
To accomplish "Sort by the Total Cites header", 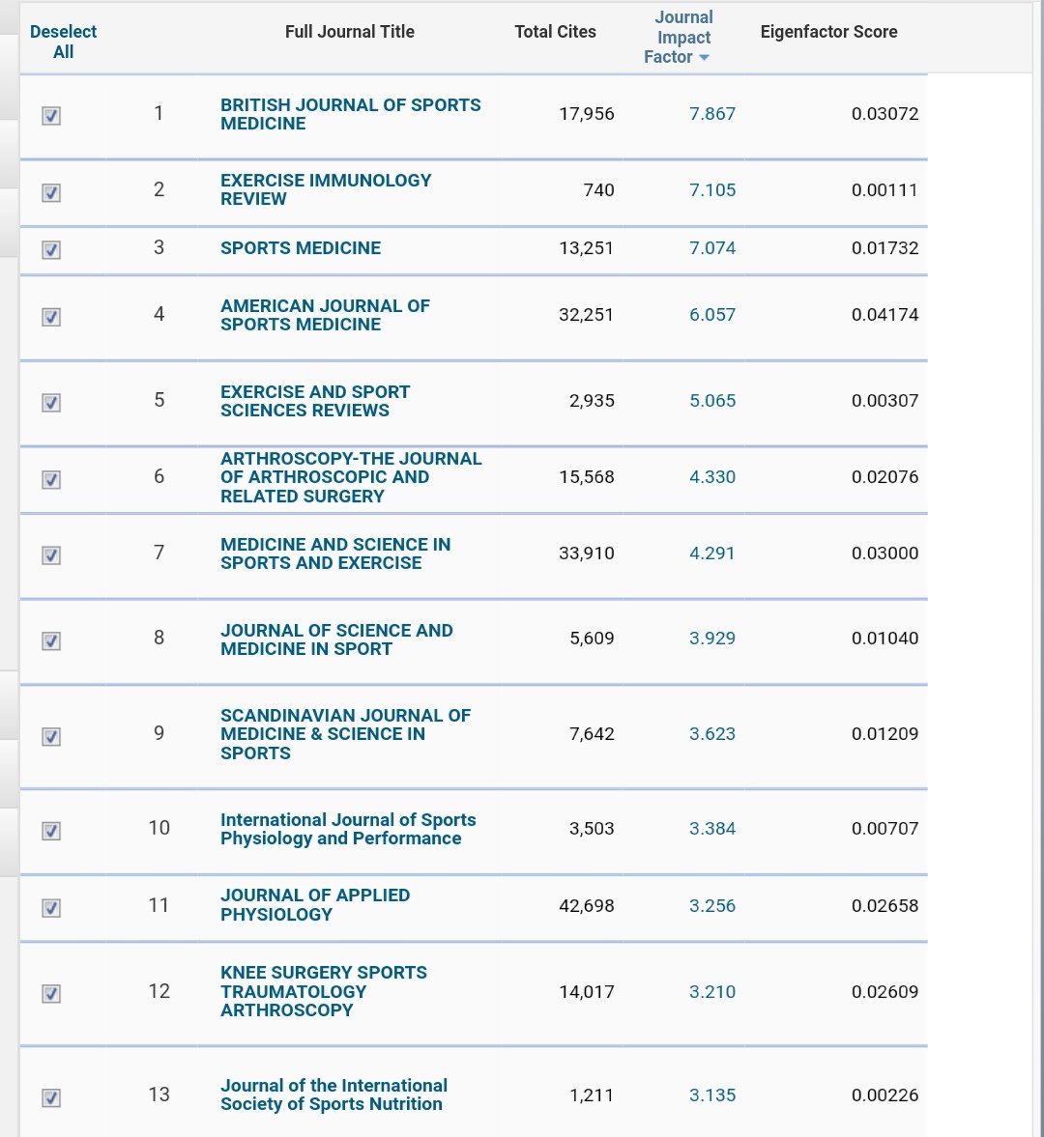I will [555, 32].
